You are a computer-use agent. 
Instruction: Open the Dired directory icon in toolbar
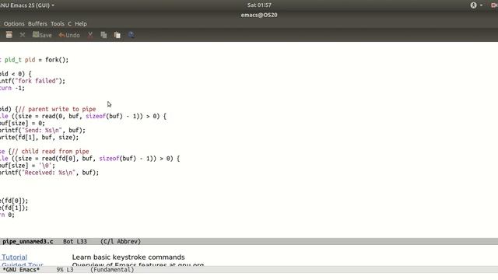click(x=9, y=35)
